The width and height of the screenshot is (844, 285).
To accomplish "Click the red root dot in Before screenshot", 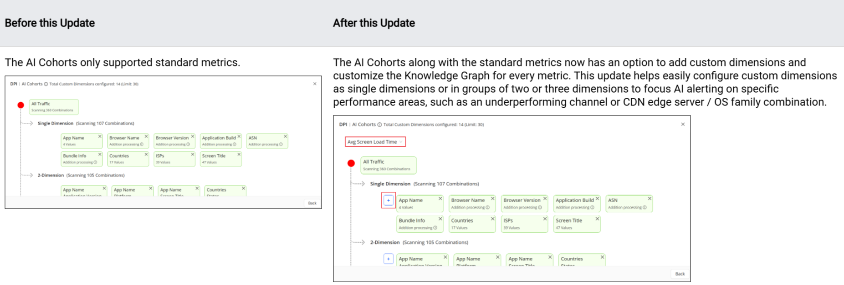I will [20, 105].
